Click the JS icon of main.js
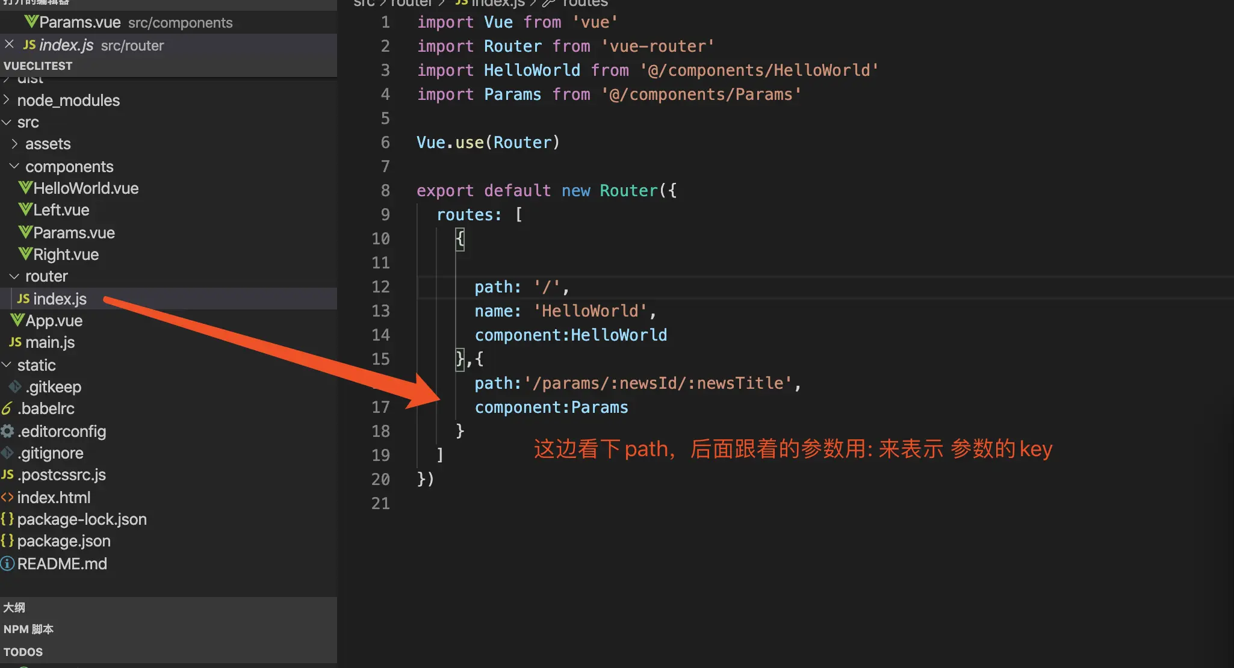Image resolution: width=1234 pixels, height=668 pixels. pyautogui.click(x=15, y=342)
